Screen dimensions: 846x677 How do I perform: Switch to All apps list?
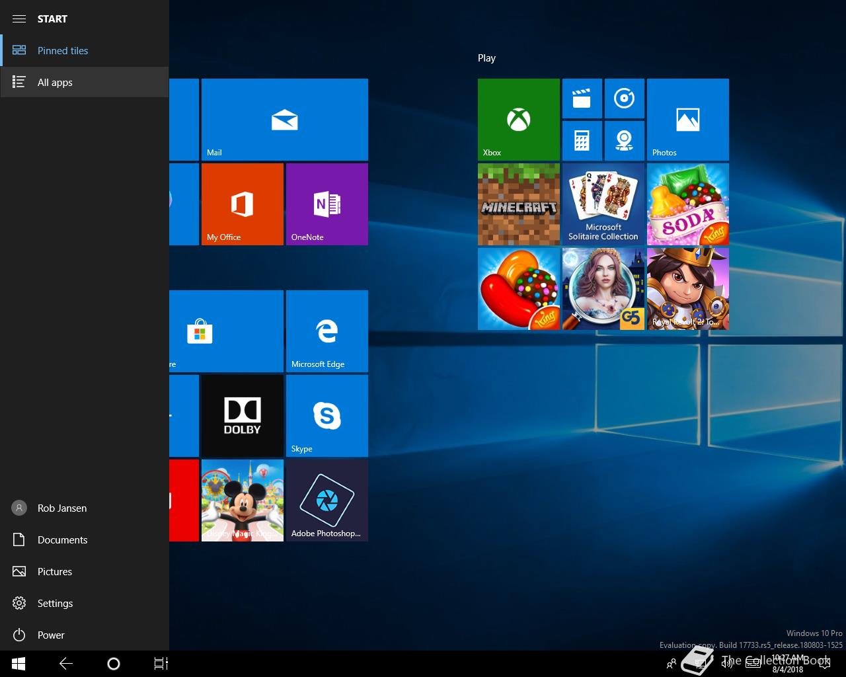click(85, 82)
